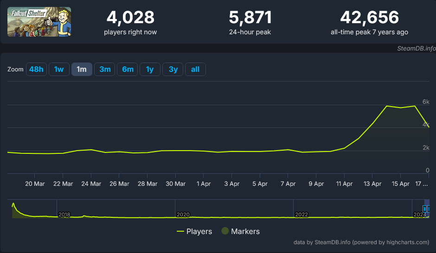Click the 2017 spike in the navigator chart
The height and width of the screenshot is (253, 436).
13,204
